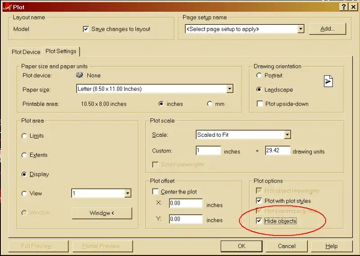Open the page setup name dropdown
This screenshot has width=360, height=256.
(x=301, y=29)
